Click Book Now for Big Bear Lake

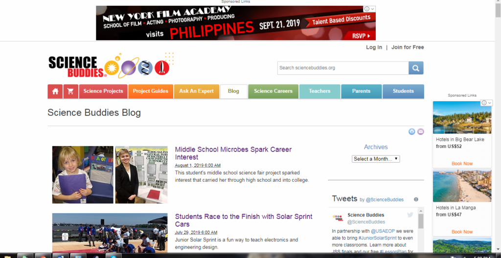point(462,164)
